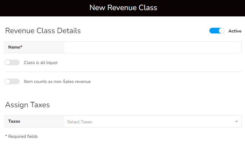Screen dimensions: 245x147
Task: Enable the "Class is all liquor" switch
Action: [x=12, y=62]
